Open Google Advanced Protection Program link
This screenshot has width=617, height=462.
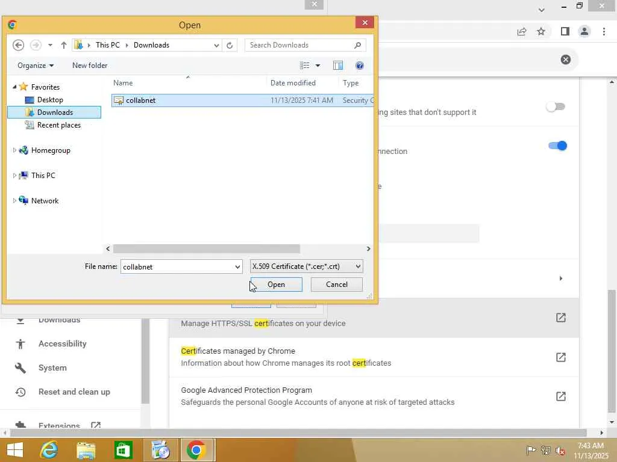click(x=561, y=396)
